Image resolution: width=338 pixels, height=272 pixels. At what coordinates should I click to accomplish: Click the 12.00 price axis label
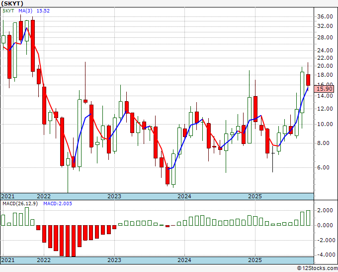click(x=325, y=109)
